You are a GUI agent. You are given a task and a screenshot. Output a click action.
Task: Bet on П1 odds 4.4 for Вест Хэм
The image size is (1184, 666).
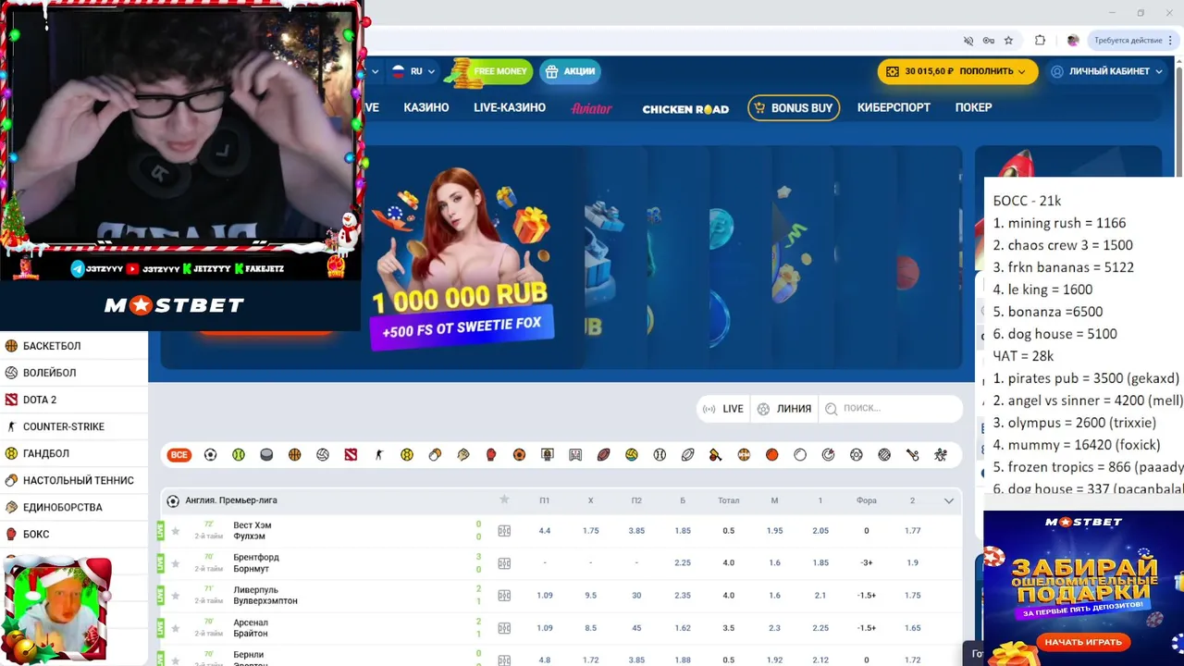click(x=545, y=531)
